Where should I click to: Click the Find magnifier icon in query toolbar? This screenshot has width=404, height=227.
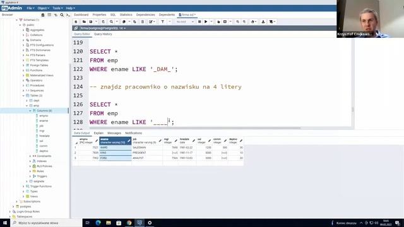pyautogui.click(x=111, y=22)
